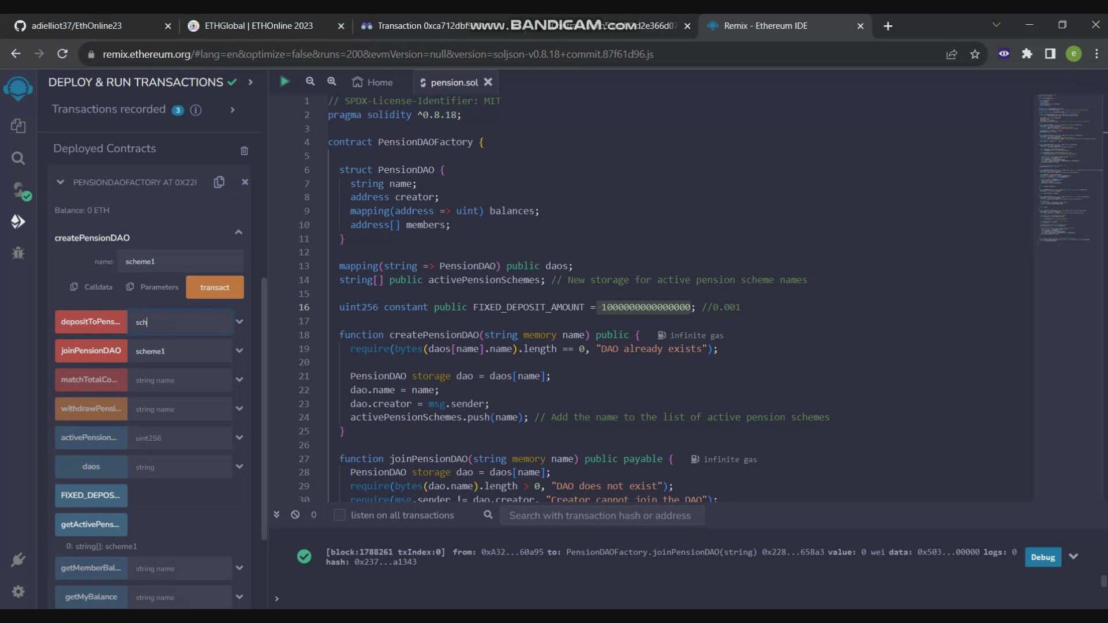The height and width of the screenshot is (623, 1108).
Task: Expand joinPensionDAO function parameters
Action: coord(239,351)
